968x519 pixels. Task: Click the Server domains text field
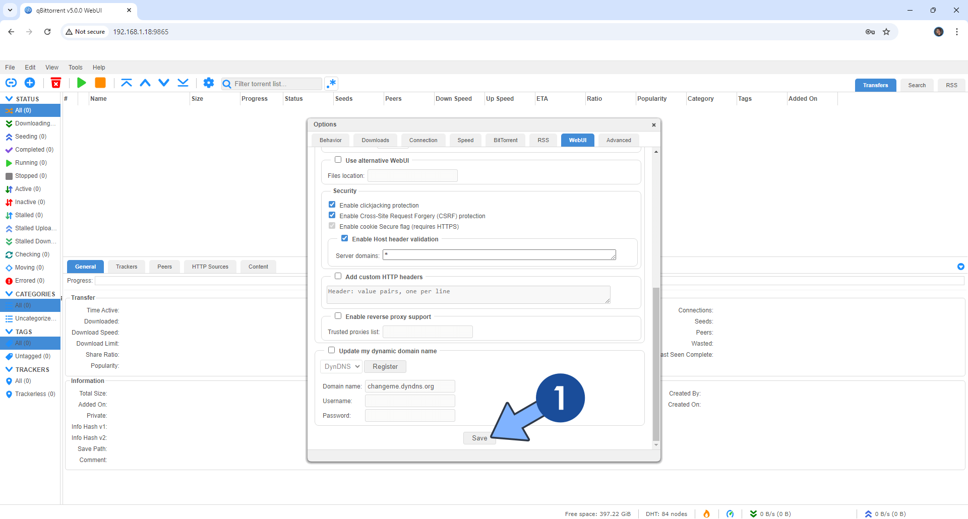coord(499,255)
